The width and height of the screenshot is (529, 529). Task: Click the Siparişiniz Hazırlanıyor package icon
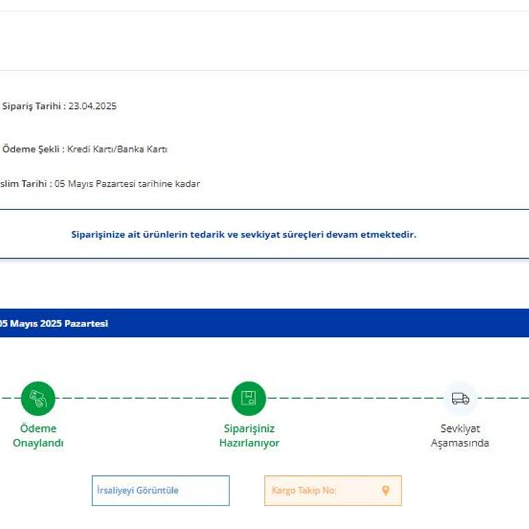pyautogui.click(x=249, y=398)
